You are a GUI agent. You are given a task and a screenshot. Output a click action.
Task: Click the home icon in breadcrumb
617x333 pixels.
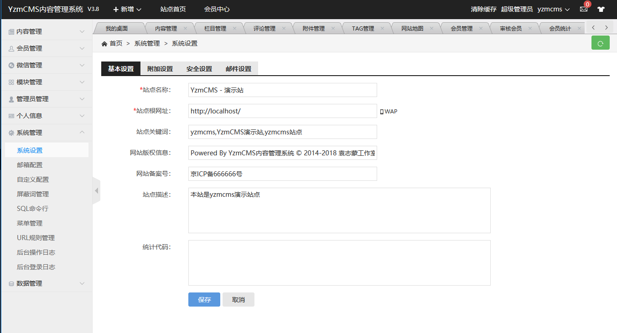104,43
